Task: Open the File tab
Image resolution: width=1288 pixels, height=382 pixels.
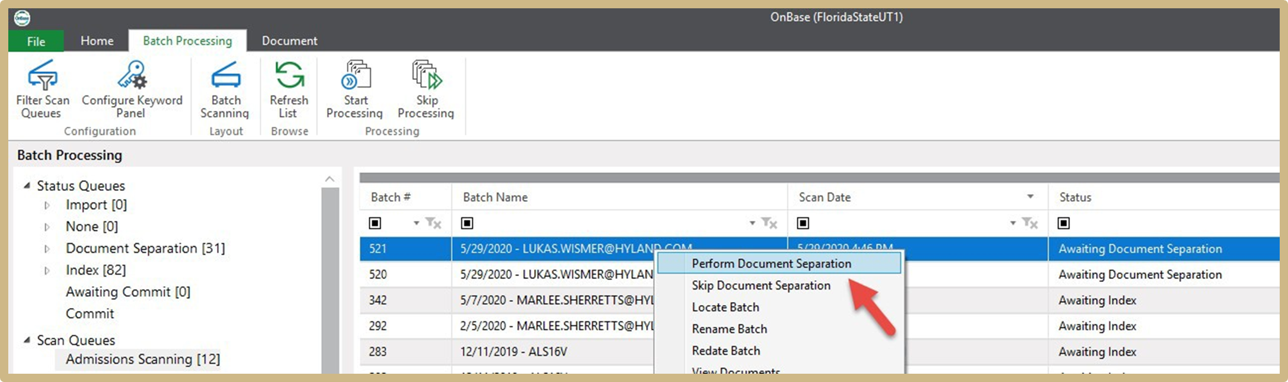Action: coord(36,41)
